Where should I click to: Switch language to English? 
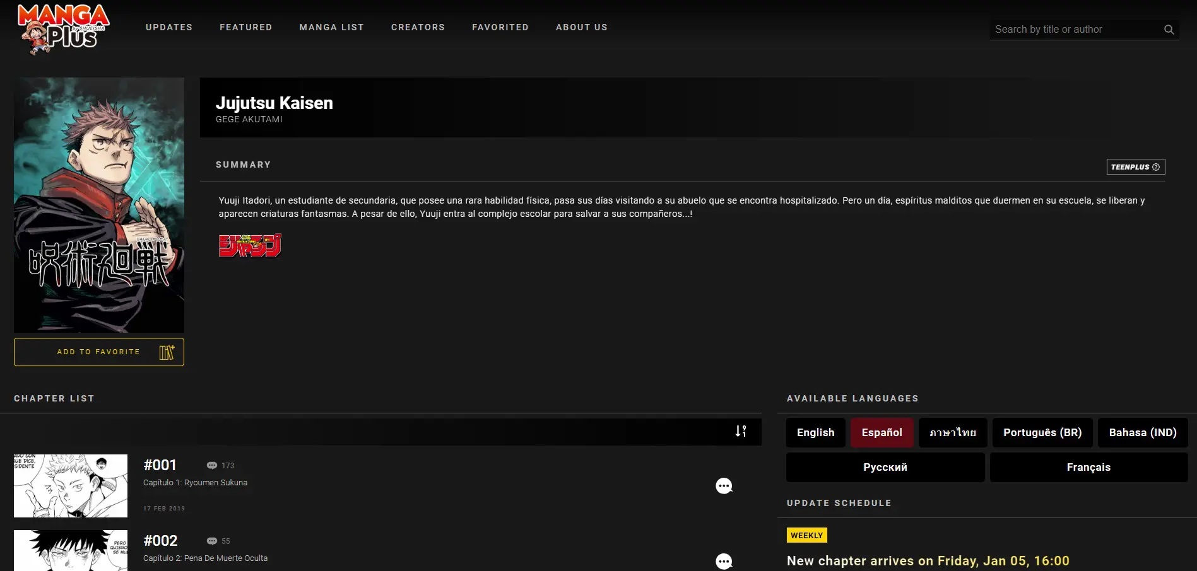816,432
